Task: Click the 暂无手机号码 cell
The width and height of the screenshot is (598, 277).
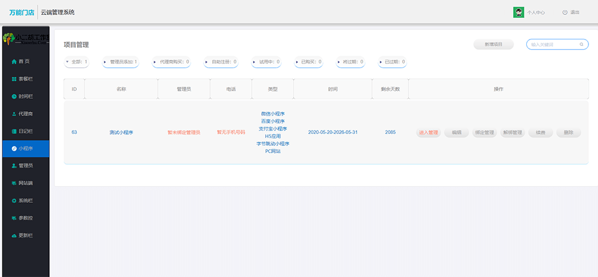Action: 231,132
